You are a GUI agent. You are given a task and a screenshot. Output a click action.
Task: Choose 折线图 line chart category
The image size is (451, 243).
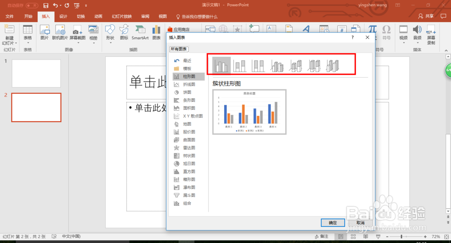pyautogui.click(x=189, y=84)
